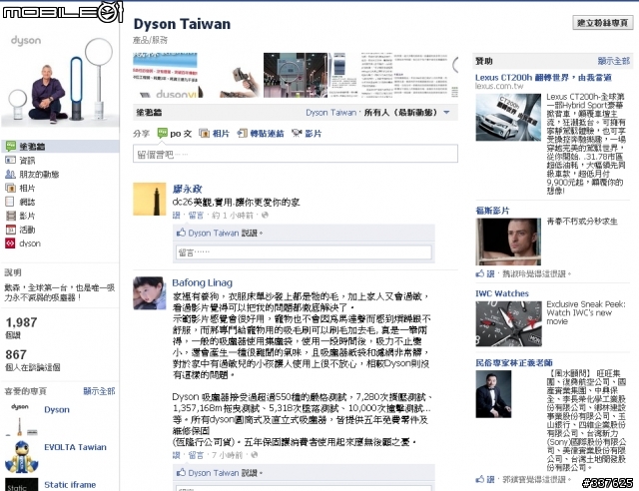This screenshot has width=639, height=491.
Task: Click in the 留個言吧 wall post field
Action: coord(296,154)
